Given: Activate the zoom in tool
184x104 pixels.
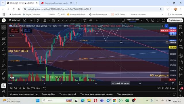Looking at the screenshot, I should point(4,78).
